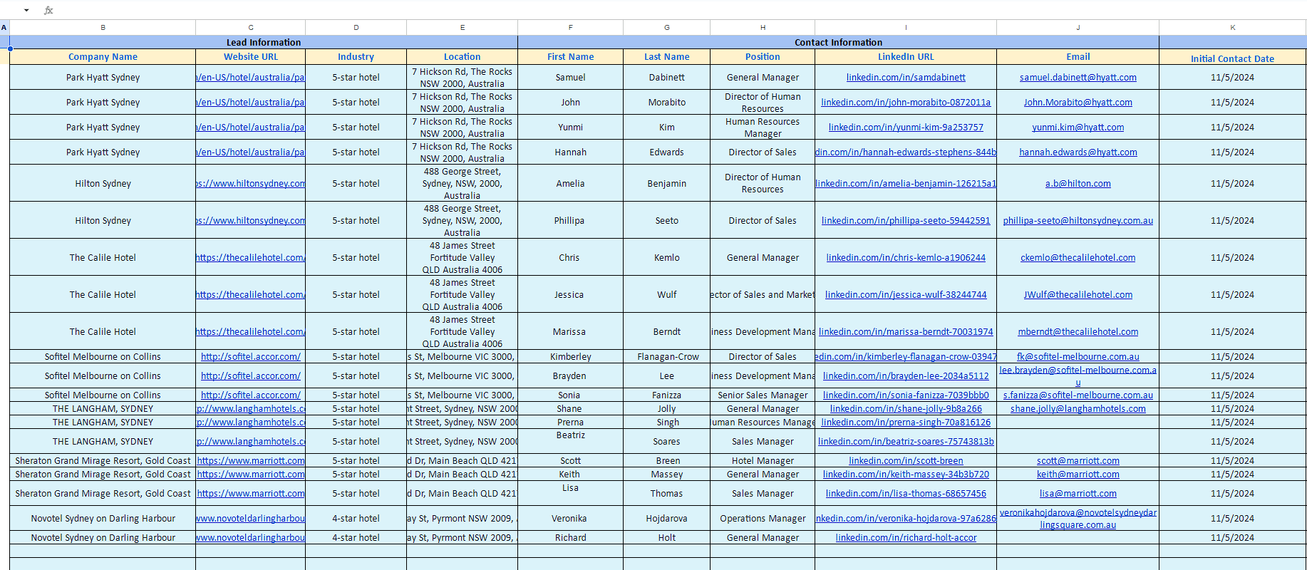This screenshot has height=570, width=1307.
Task: Select the 'Amelia' first name cell
Action: [x=571, y=184]
